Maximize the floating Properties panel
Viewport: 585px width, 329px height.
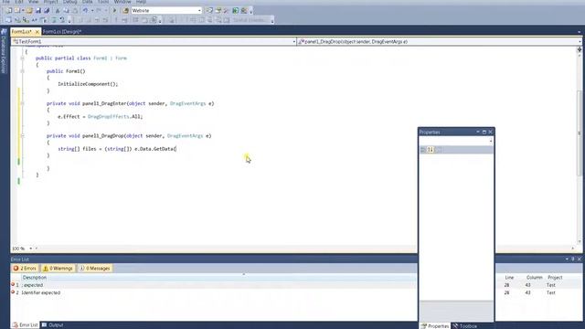tap(484, 132)
